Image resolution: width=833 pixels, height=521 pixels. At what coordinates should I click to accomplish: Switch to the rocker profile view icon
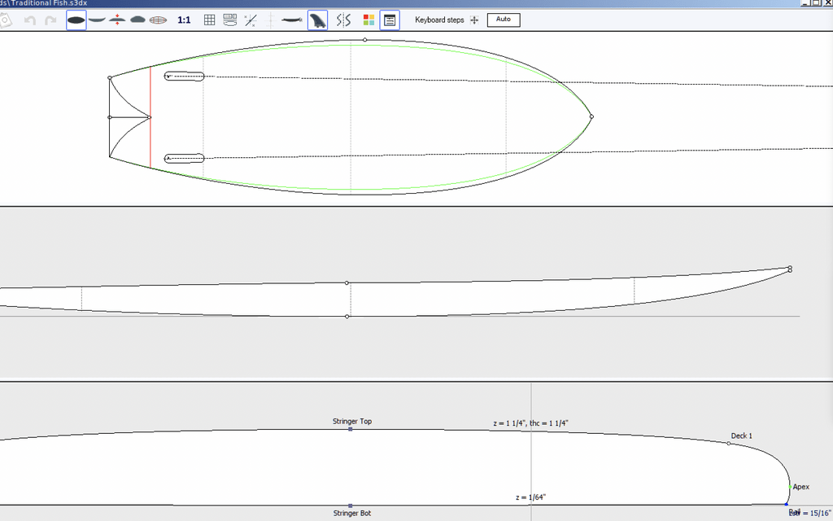[97, 20]
